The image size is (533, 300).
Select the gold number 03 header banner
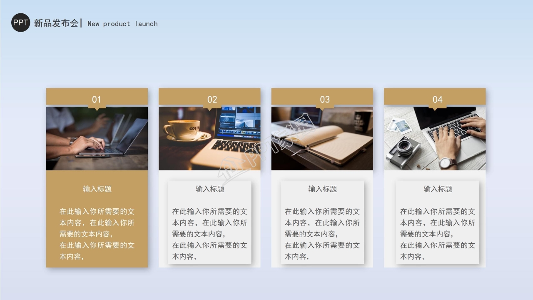[322, 97]
